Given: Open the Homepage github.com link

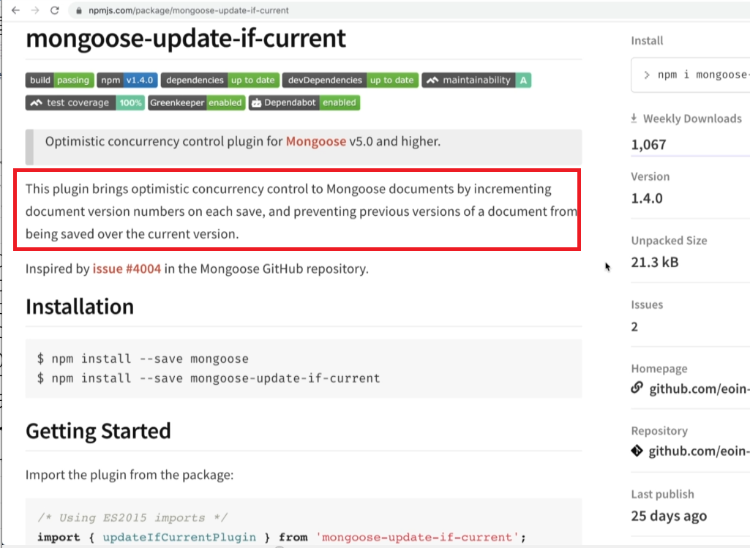Looking at the screenshot, I should point(699,389).
